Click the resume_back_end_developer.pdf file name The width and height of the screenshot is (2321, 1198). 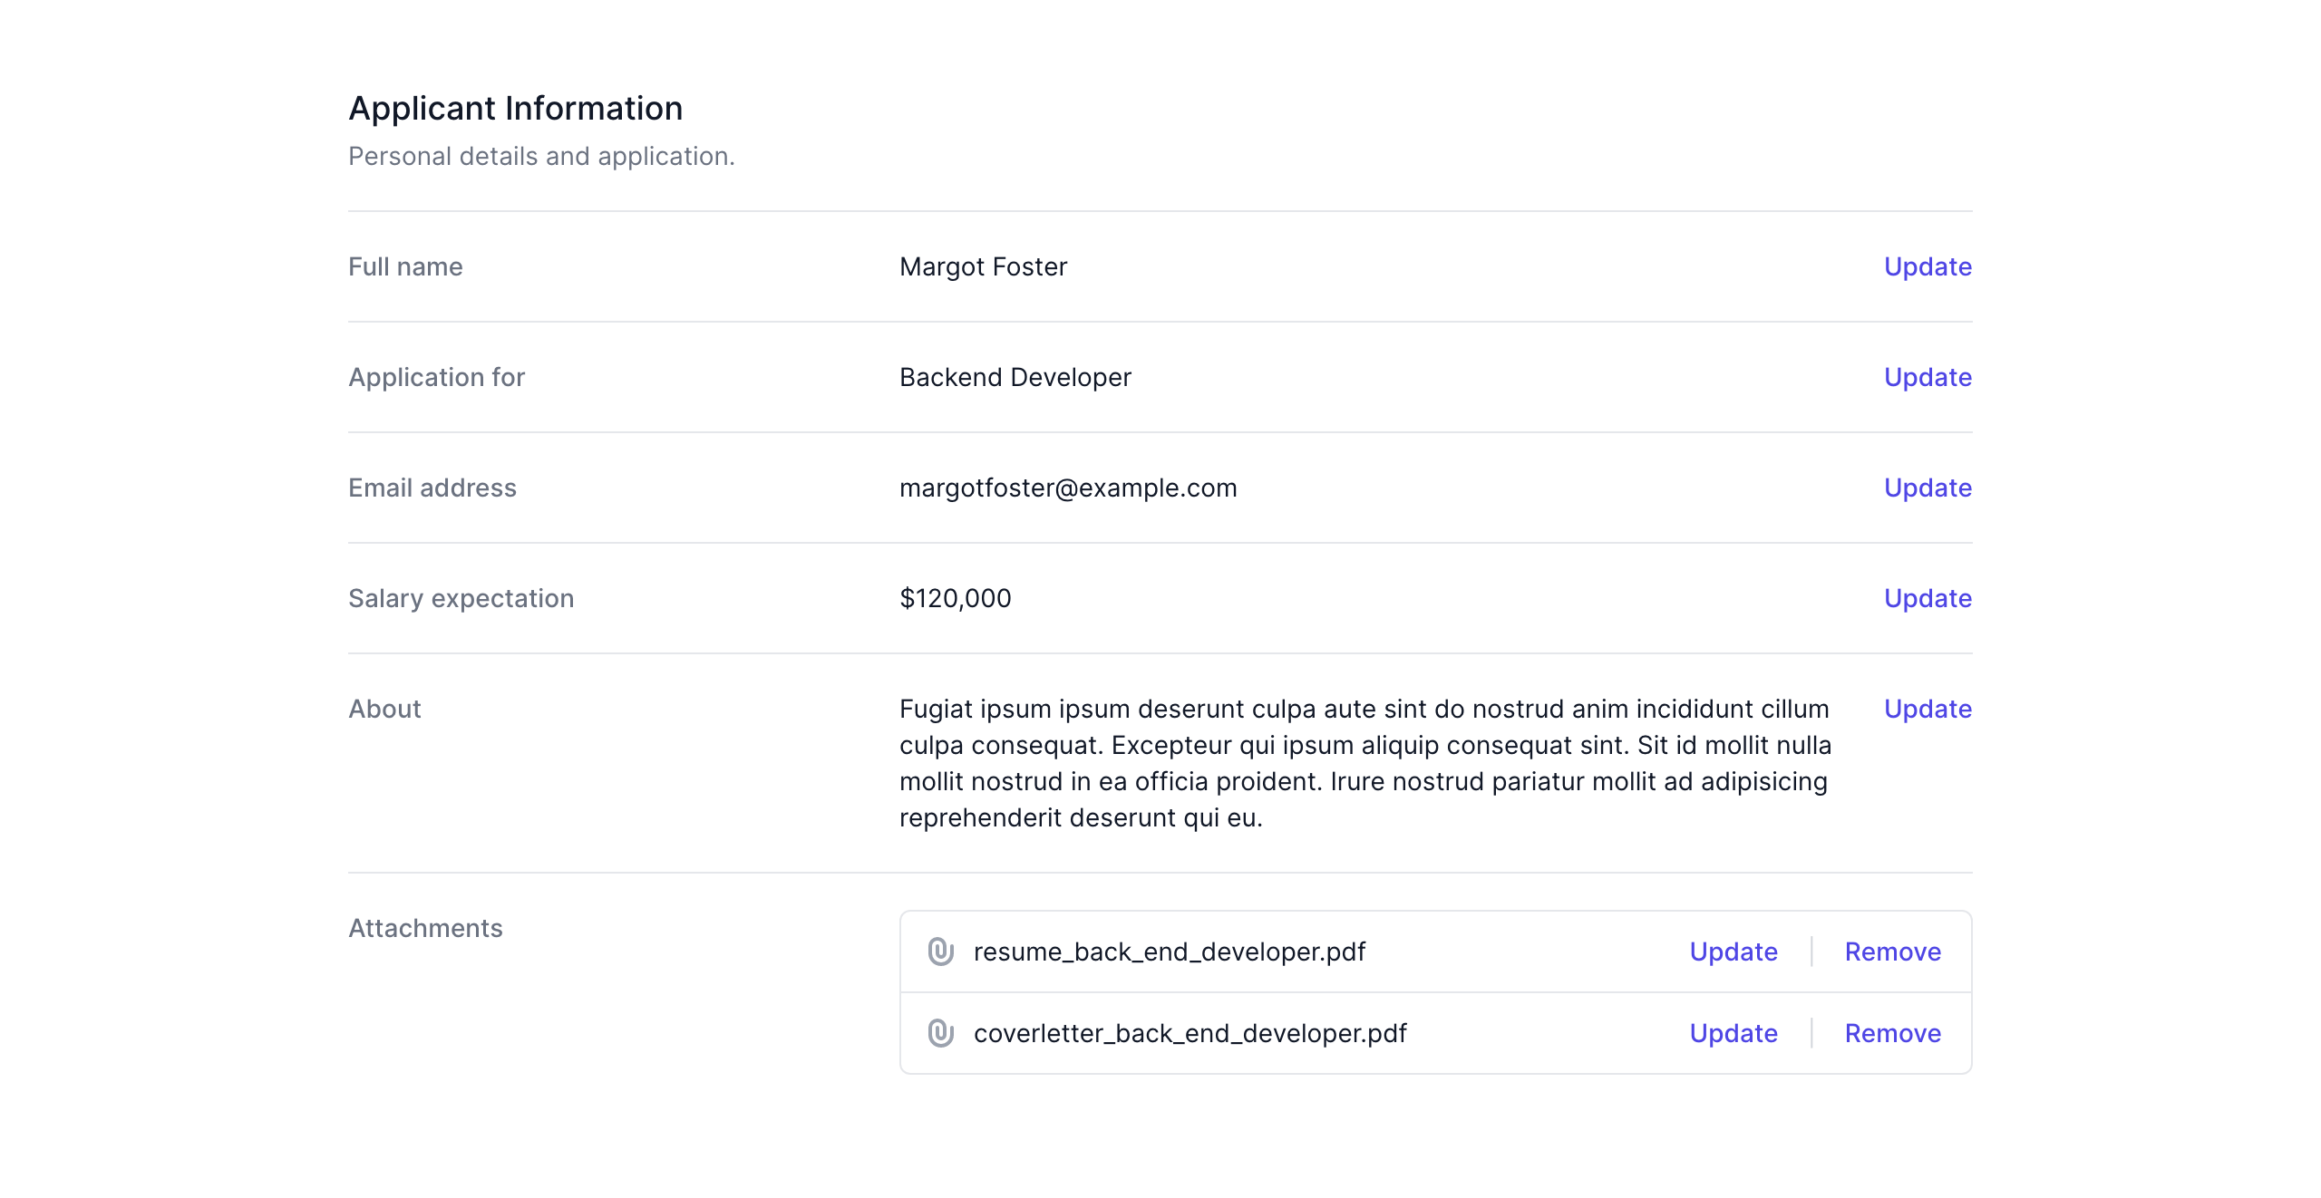tap(1169, 952)
